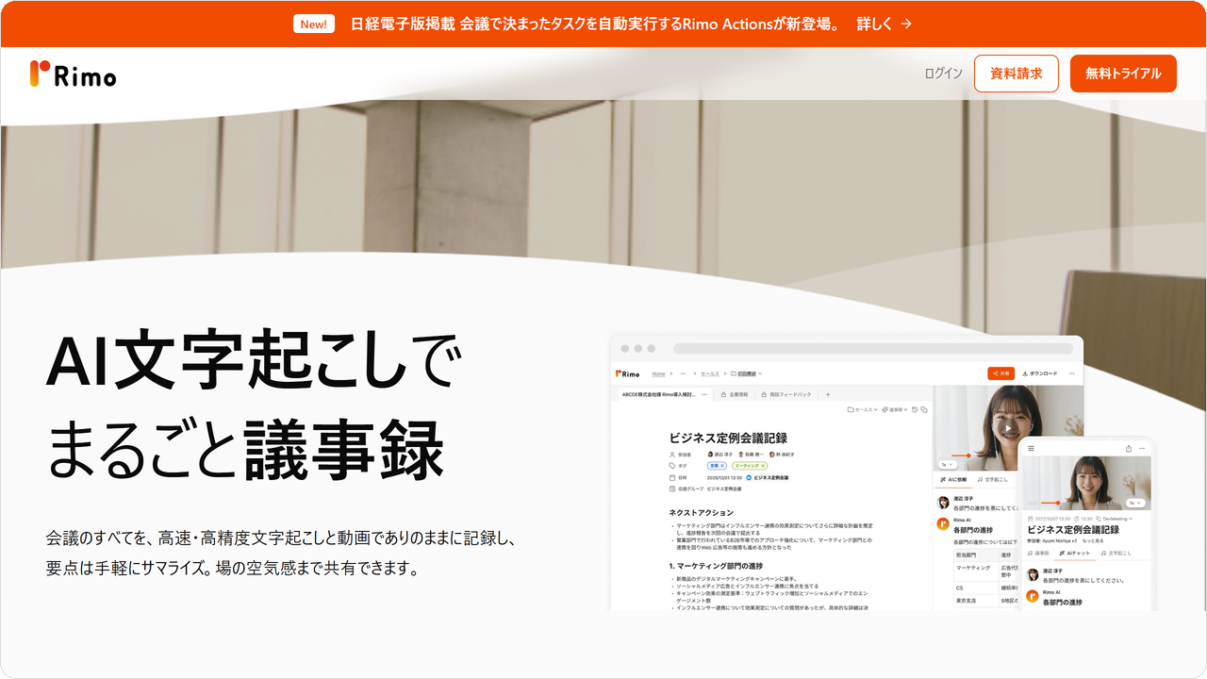This screenshot has width=1207, height=679.
Task: Click the desktop video progress slider
Action: coord(961,455)
